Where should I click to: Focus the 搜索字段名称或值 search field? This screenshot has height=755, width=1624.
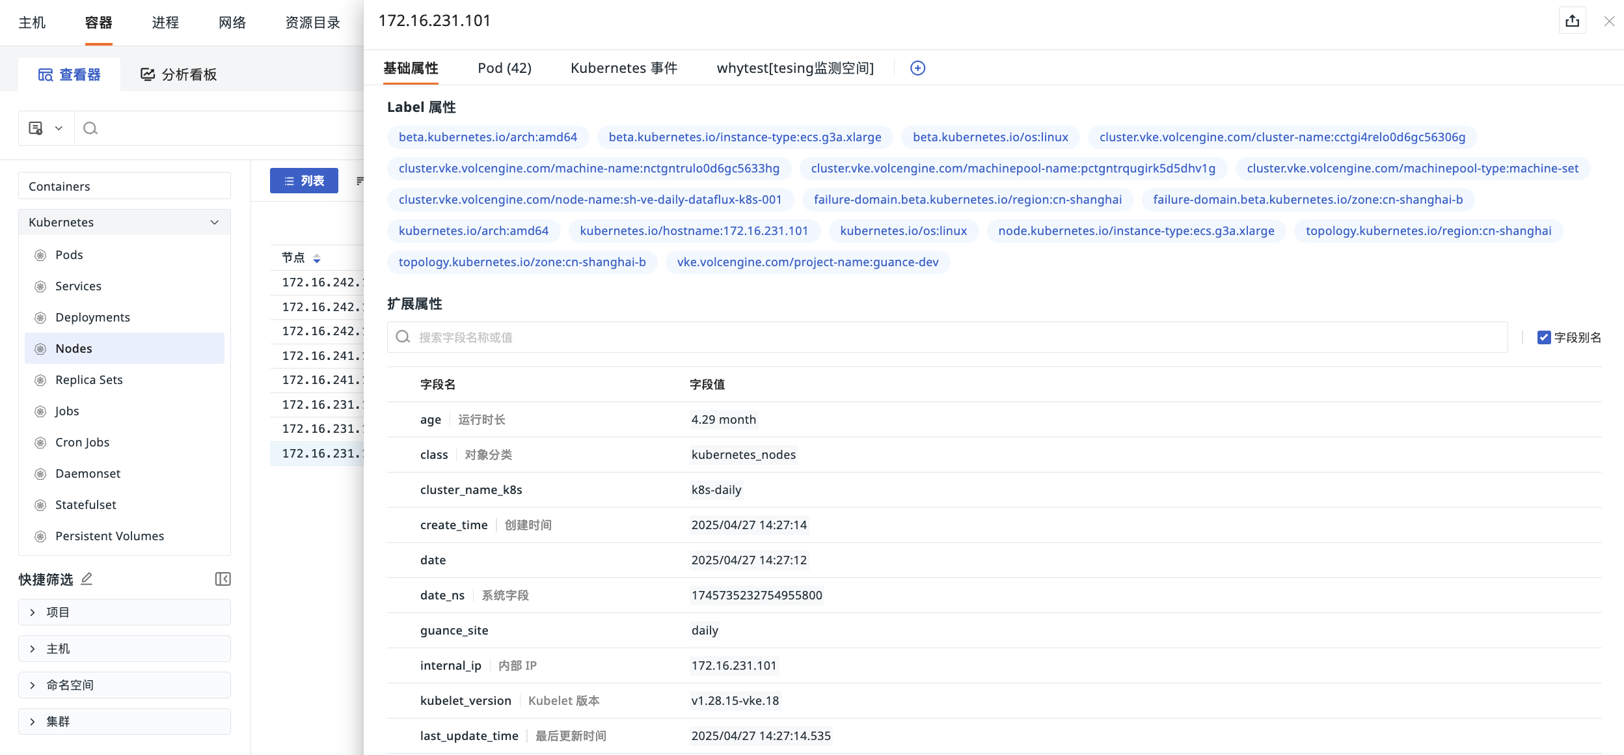point(947,337)
